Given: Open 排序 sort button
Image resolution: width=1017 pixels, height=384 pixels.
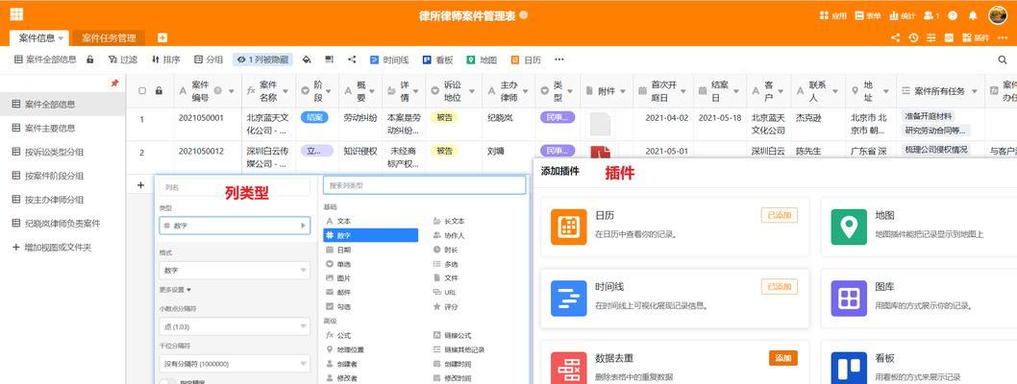Looking at the screenshot, I should 165,60.
